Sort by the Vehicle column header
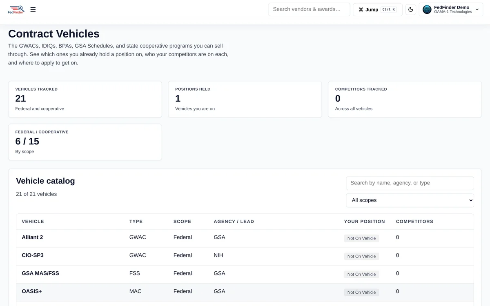 tap(33, 222)
